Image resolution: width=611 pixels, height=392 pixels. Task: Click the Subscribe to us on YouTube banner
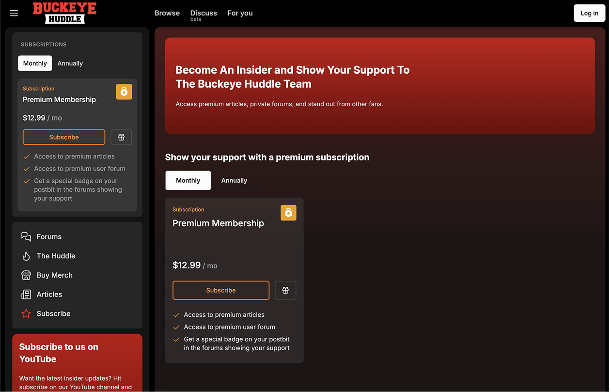pyautogui.click(x=77, y=361)
